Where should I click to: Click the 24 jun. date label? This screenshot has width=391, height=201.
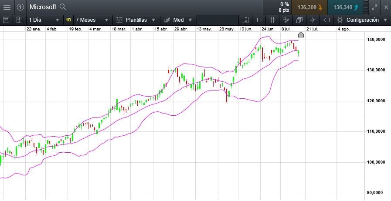[268, 29]
